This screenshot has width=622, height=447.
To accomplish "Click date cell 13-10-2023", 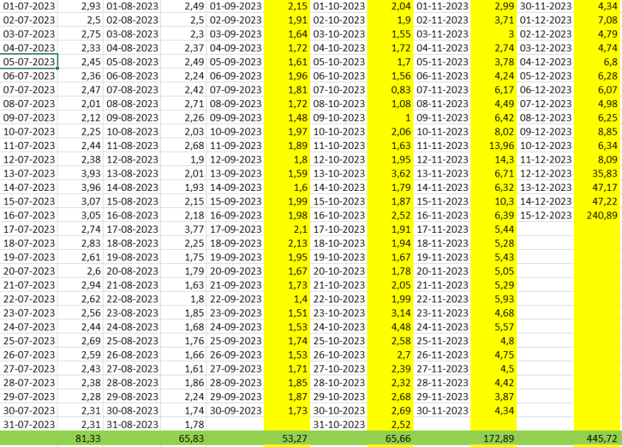I will pos(339,174).
